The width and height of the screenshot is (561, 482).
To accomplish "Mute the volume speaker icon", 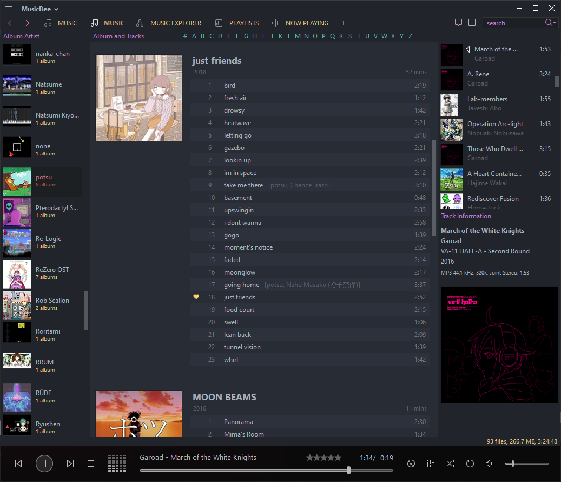I will (490, 464).
